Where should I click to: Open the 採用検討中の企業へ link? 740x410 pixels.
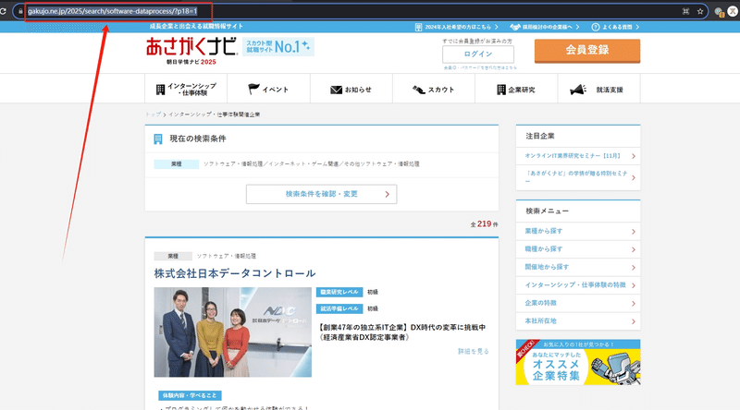pyautogui.click(x=545, y=27)
